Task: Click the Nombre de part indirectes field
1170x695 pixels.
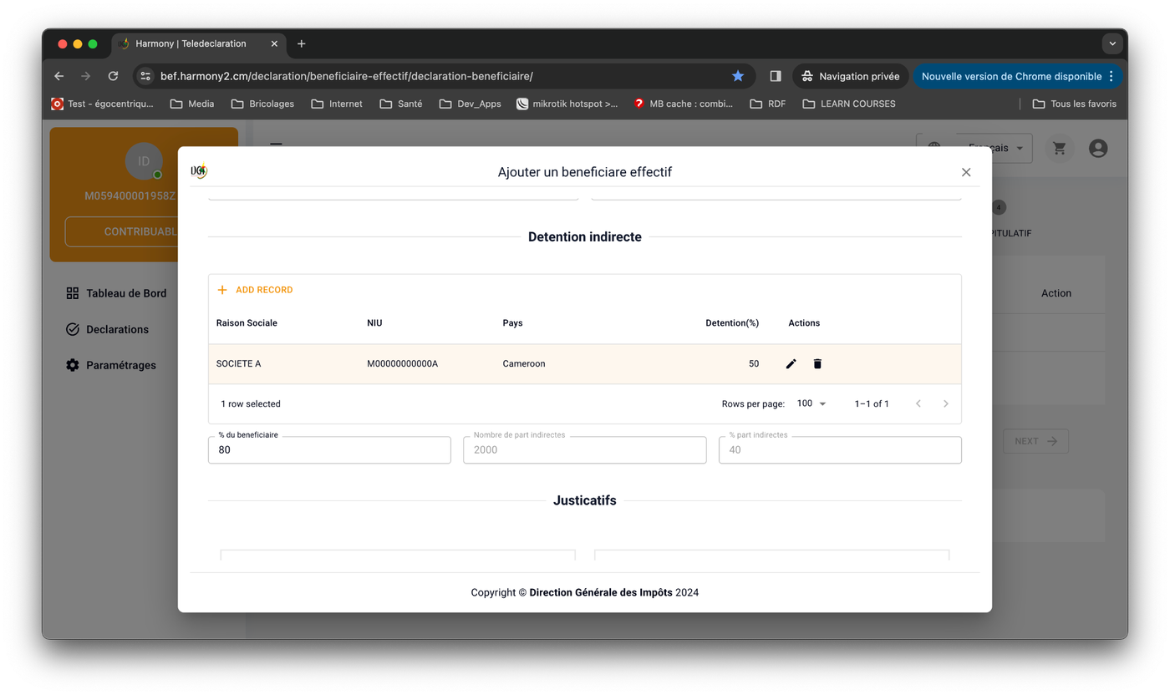Action: click(x=585, y=449)
